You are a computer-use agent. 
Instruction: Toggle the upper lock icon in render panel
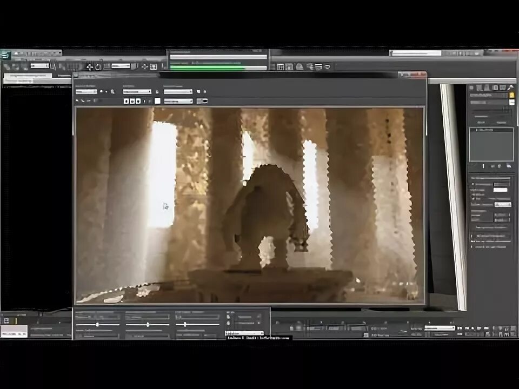coord(228,317)
